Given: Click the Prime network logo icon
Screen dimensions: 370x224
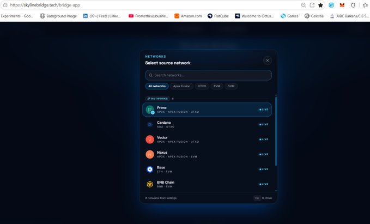Looking at the screenshot, I should tap(150, 110).
